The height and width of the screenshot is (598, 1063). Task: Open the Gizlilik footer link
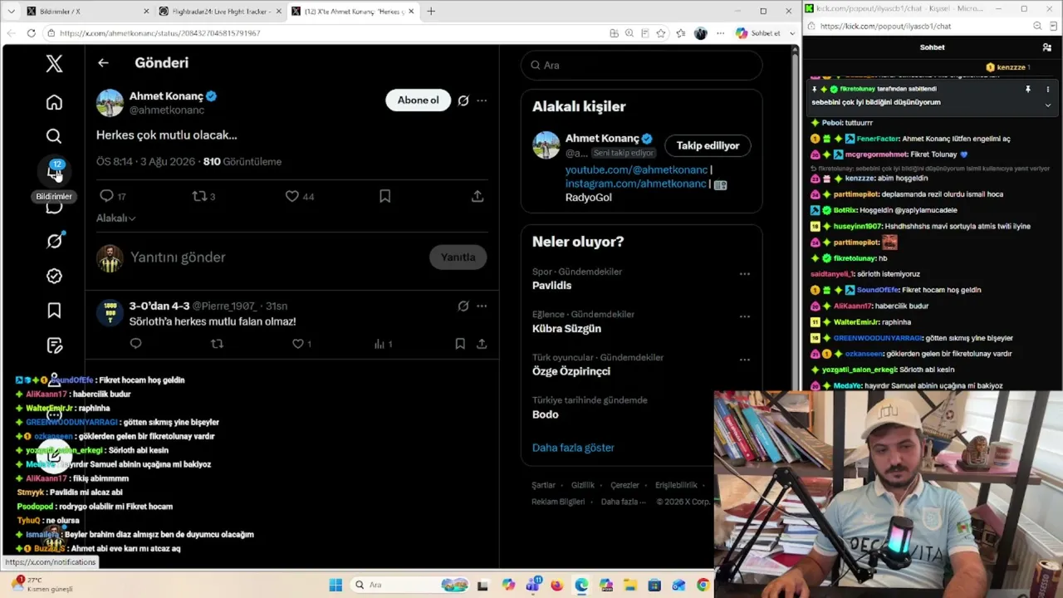coord(583,485)
